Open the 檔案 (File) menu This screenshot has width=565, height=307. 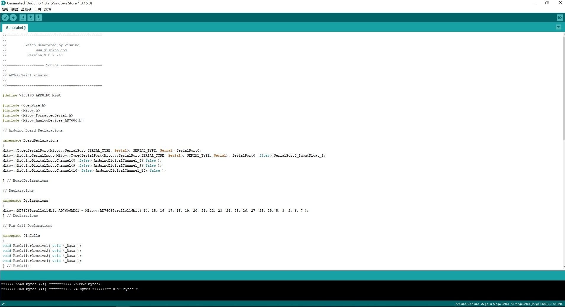(x=5, y=9)
